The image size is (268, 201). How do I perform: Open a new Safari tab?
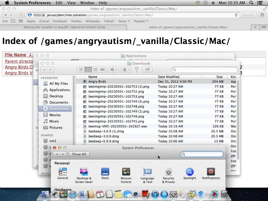pos(255,27)
